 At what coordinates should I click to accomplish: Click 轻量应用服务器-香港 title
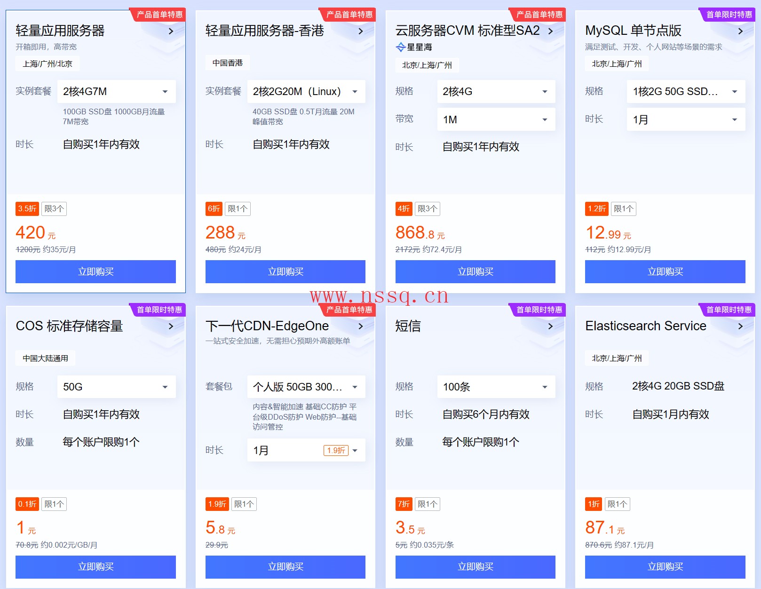pos(265,31)
